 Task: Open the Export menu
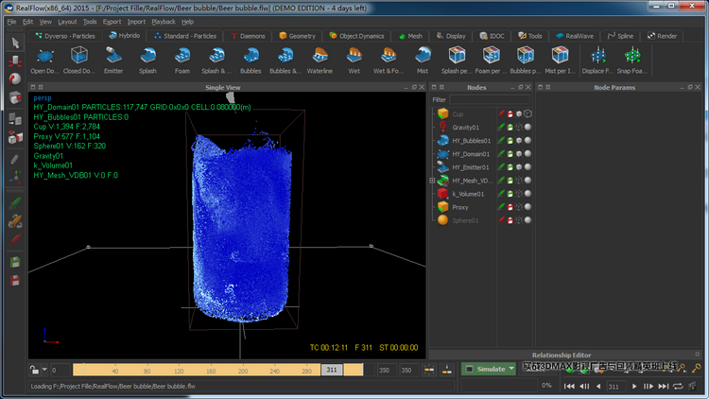[x=112, y=22]
